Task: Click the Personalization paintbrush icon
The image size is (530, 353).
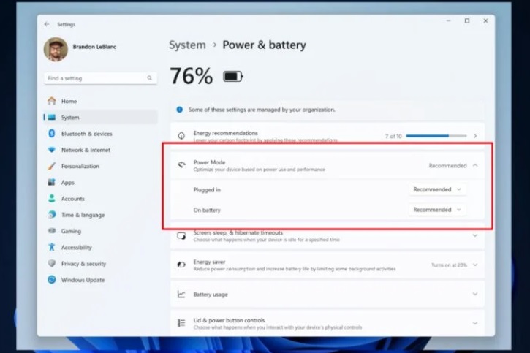Action: [52, 166]
